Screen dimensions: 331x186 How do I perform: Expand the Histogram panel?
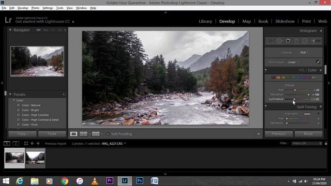tap(321, 31)
